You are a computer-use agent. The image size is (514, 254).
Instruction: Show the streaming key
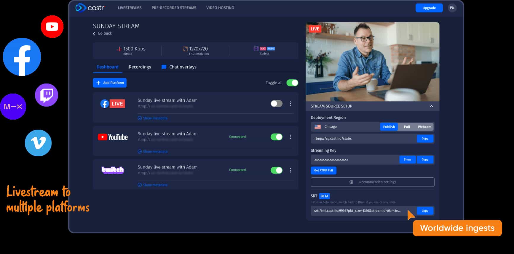pyautogui.click(x=407, y=160)
